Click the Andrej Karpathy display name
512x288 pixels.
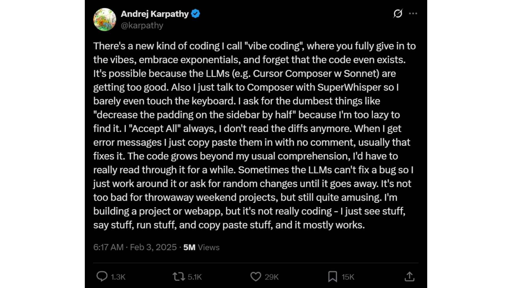155,14
